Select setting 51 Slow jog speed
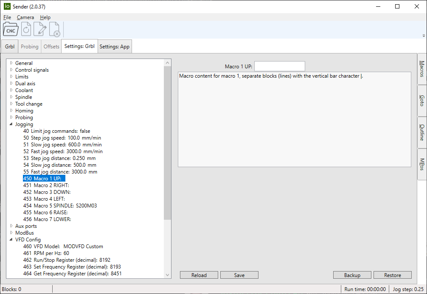Viewport: 427px width, 294px height. [x=62, y=145]
